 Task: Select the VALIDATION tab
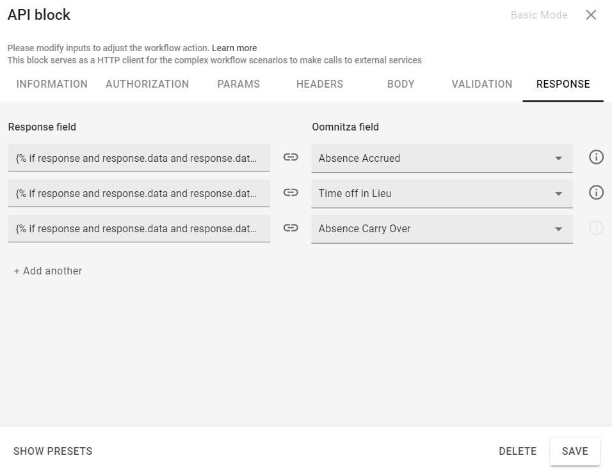(481, 84)
